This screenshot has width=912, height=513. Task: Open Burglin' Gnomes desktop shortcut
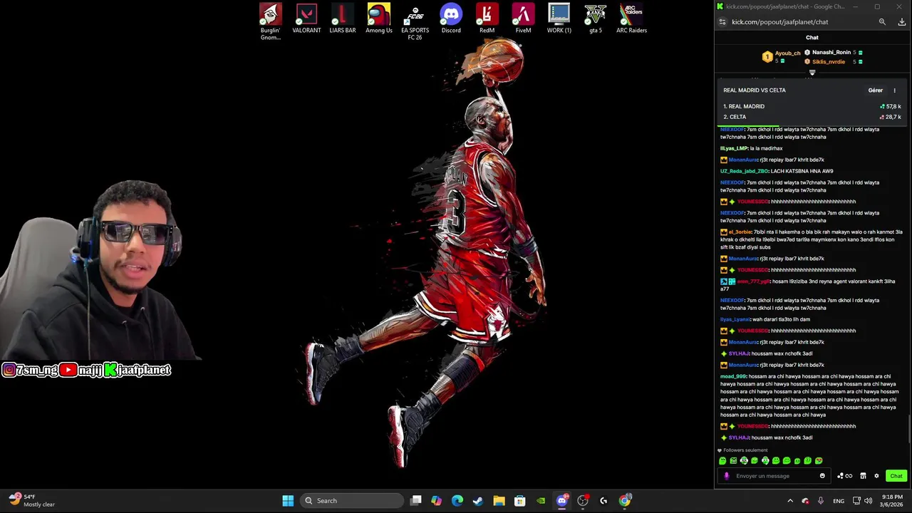(x=270, y=21)
